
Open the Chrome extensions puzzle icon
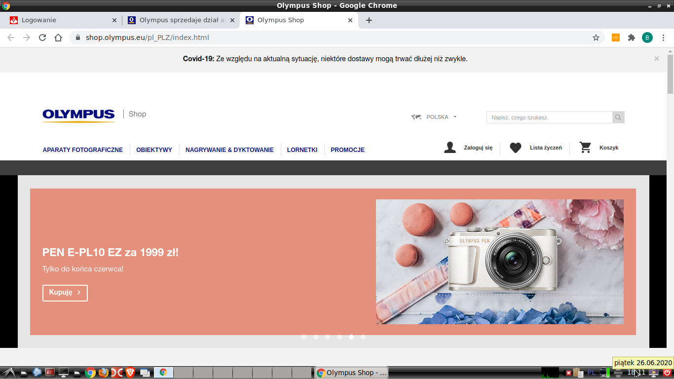631,38
